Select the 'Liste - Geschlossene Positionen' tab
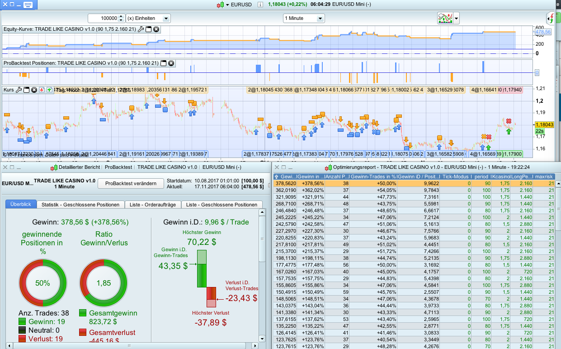 (x=222, y=205)
